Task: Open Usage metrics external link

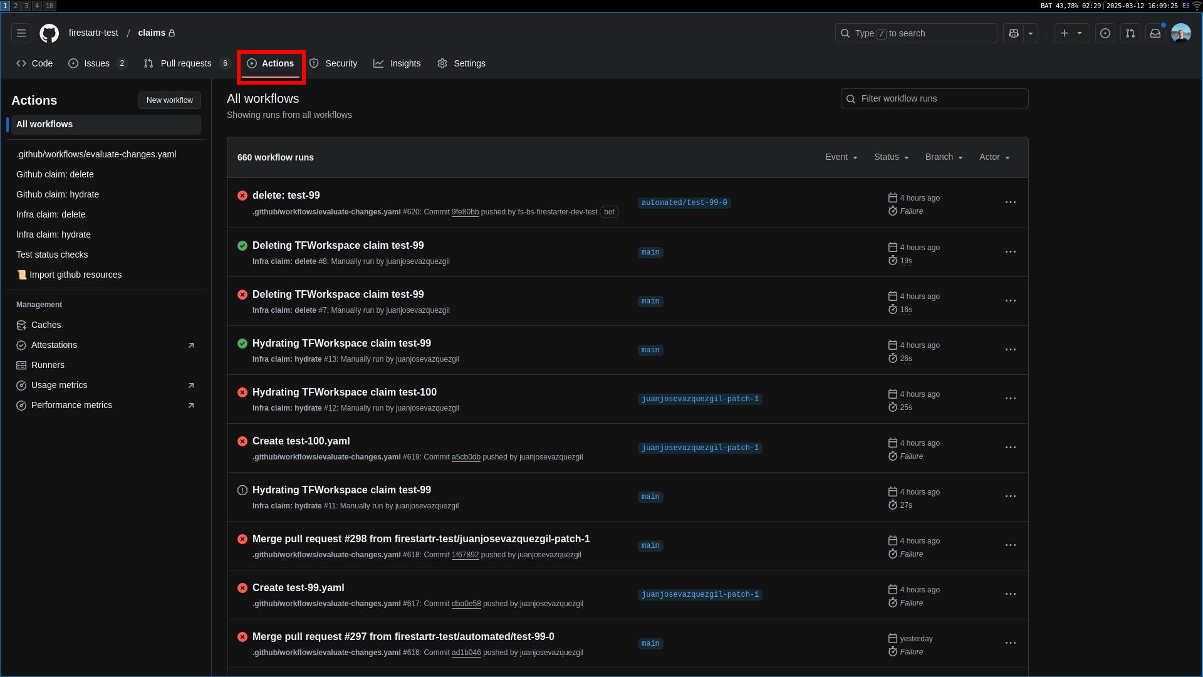Action: pos(191,385)
